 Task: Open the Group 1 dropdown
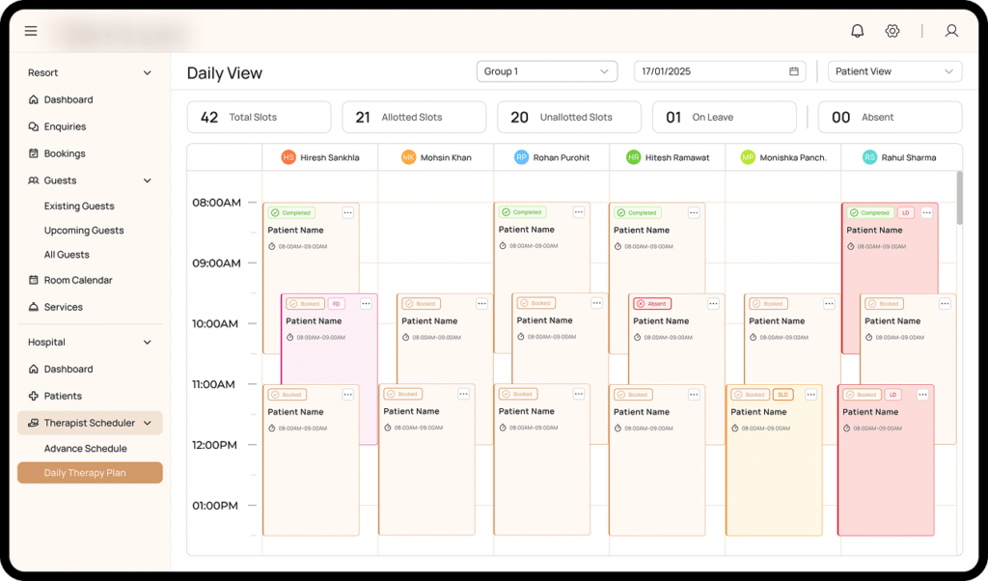click(546, 71)
